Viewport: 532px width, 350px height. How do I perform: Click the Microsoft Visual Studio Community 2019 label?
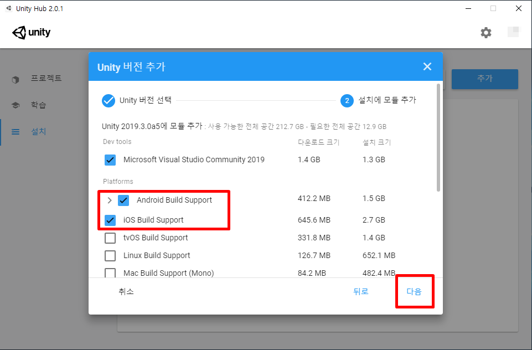click(x=194, y=159)
